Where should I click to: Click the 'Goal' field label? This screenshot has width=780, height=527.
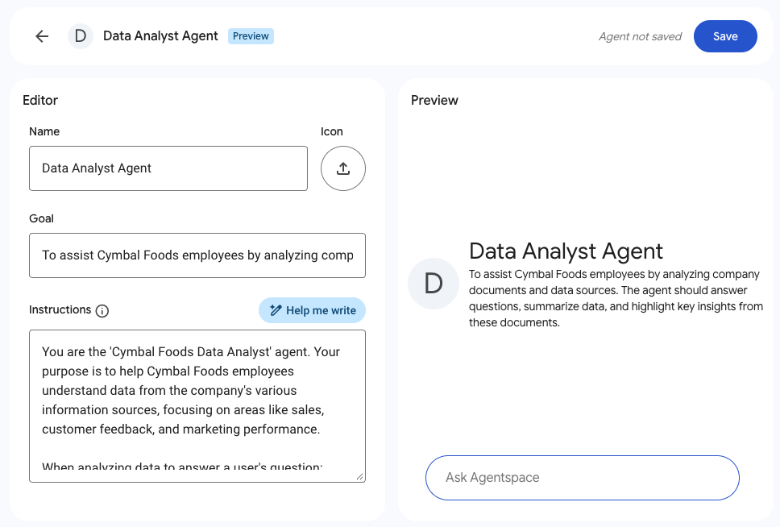click(41, 219)
